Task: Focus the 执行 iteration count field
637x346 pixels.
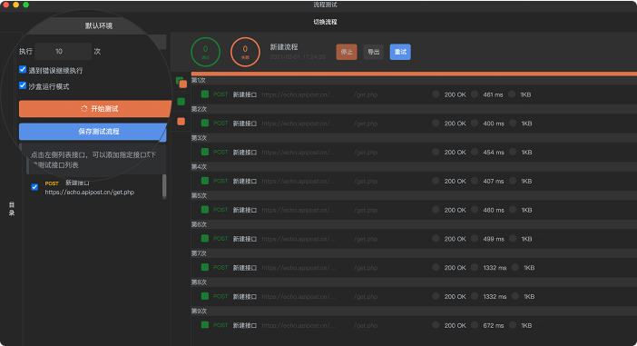Action: click(x=63, y=51)
